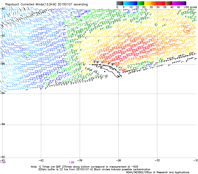Click the yellow 20-25 knots legend swatch
Screen dimensions: 198x174
click(x=148, y=3)
